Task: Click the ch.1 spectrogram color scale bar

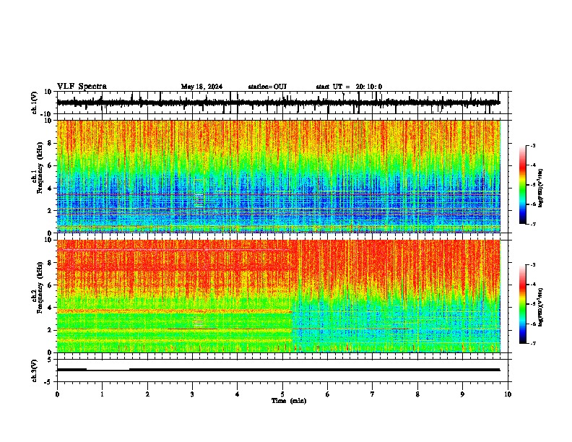Action: coord(523,185)
